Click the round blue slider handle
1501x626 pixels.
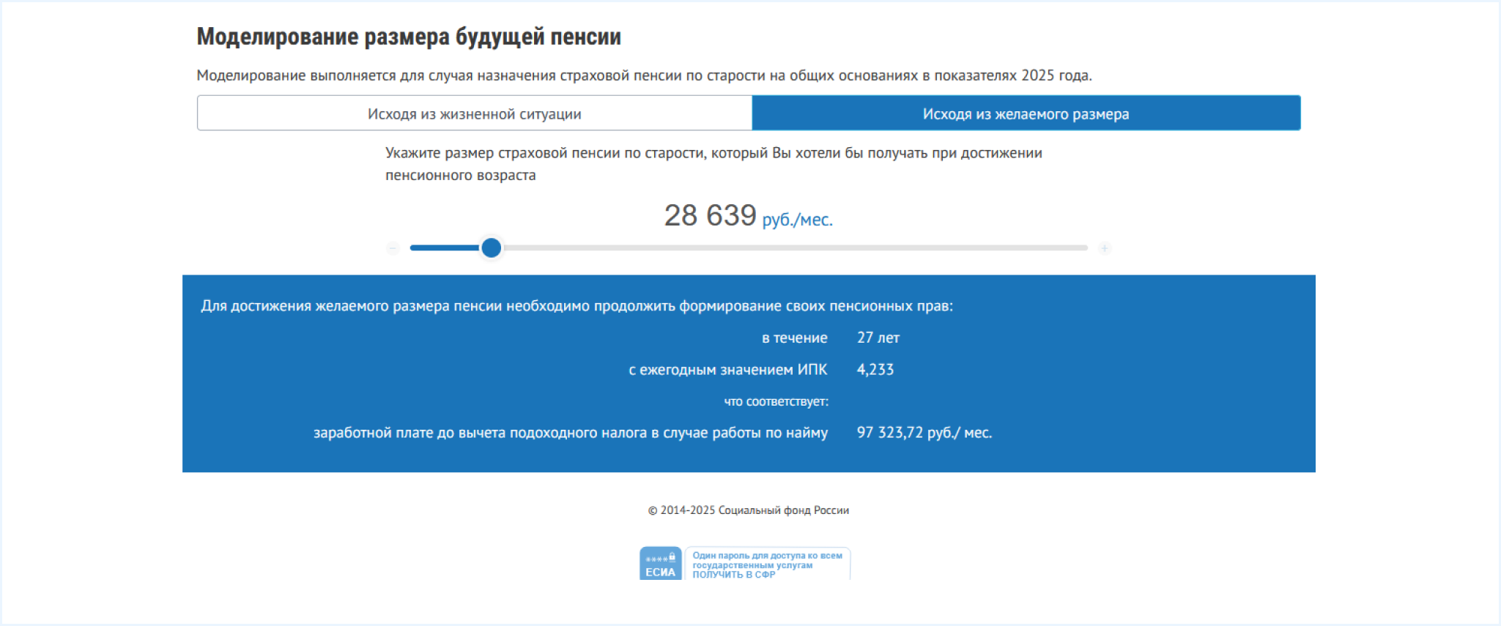492,248
